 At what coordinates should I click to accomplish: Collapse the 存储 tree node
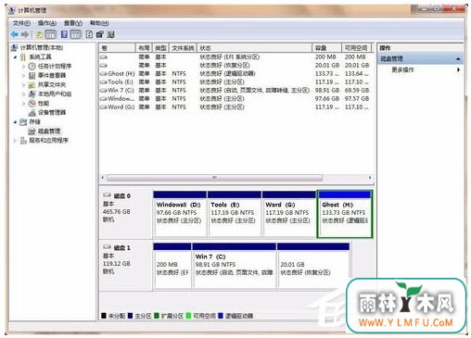click(x=15, y=122)
